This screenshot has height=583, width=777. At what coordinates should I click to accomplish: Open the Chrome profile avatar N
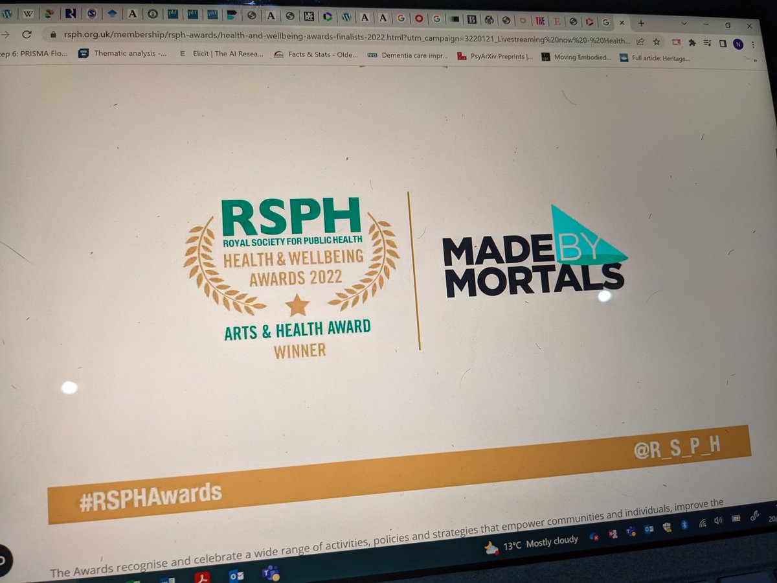[x=738, y=43]
